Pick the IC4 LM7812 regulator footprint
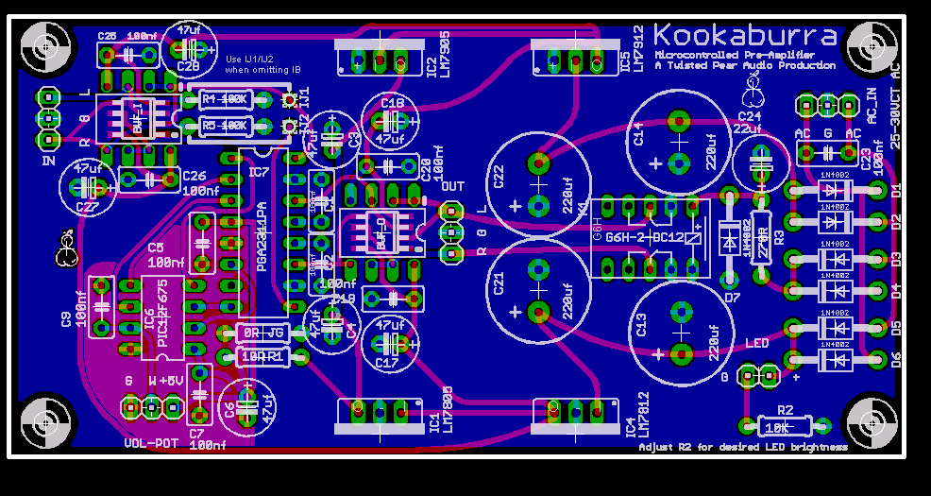Viewport: 931px width, 496px height. click(x=575, y=416)
